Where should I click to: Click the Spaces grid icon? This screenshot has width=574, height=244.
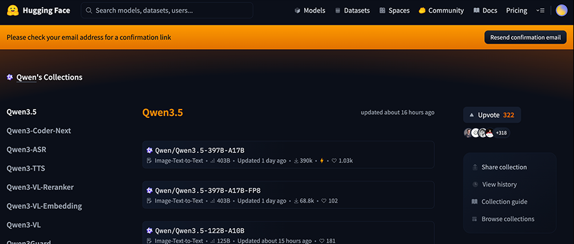(x=382, y=11)
